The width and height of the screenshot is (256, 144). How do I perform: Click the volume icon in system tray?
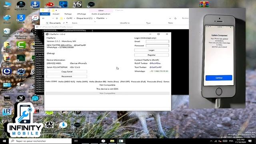point(220,141)
